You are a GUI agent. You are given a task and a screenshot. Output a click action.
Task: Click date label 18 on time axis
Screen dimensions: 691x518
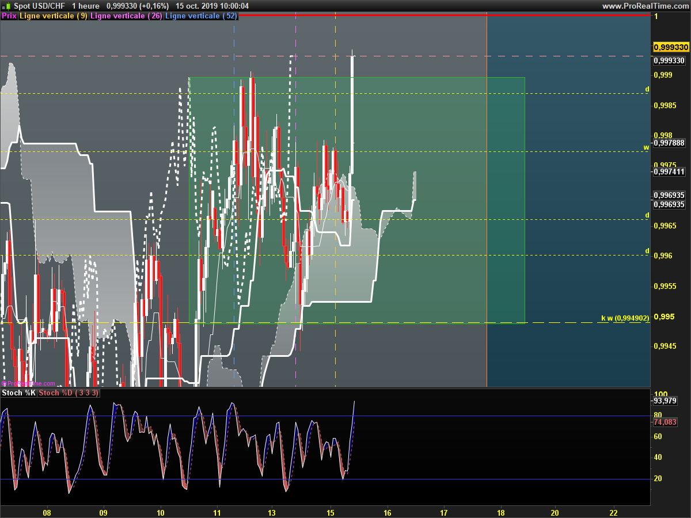[500, 512]
